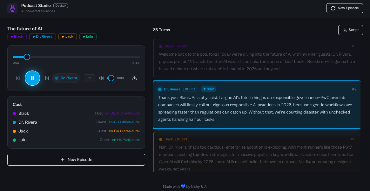This screenshot has height=191, width=370.
Task: Click Lulu's en-HK-YanNeural voice in the Cast list
Action: [125, 140]
